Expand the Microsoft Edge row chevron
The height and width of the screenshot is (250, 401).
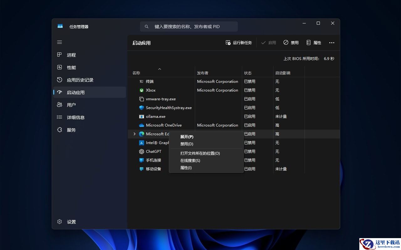click(x=134, y=134)
